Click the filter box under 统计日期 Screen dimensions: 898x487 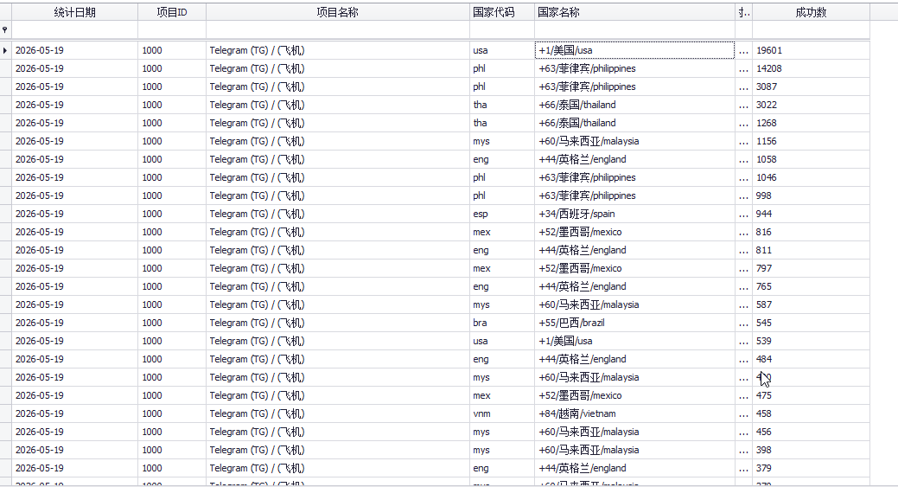coord(74,29)
